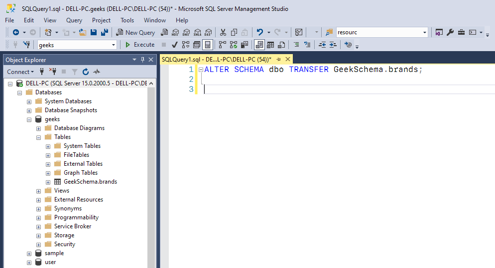Click the Parse checkmark icon
Screen dimensions: 495x268
(175, 45)
